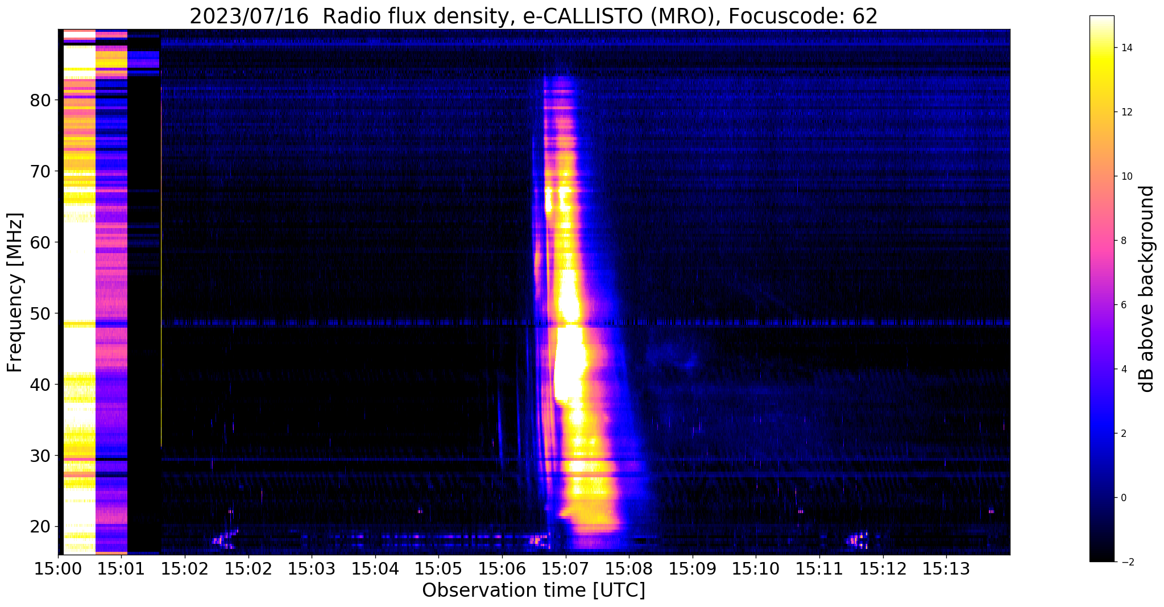The width and height of the screenshot is (1164, 607).
Task: Click the 20 tick on the frequency axis
Action: coord(40,527)
